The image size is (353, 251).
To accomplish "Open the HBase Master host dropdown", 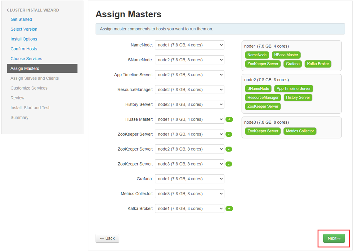I will coord(190,119).
